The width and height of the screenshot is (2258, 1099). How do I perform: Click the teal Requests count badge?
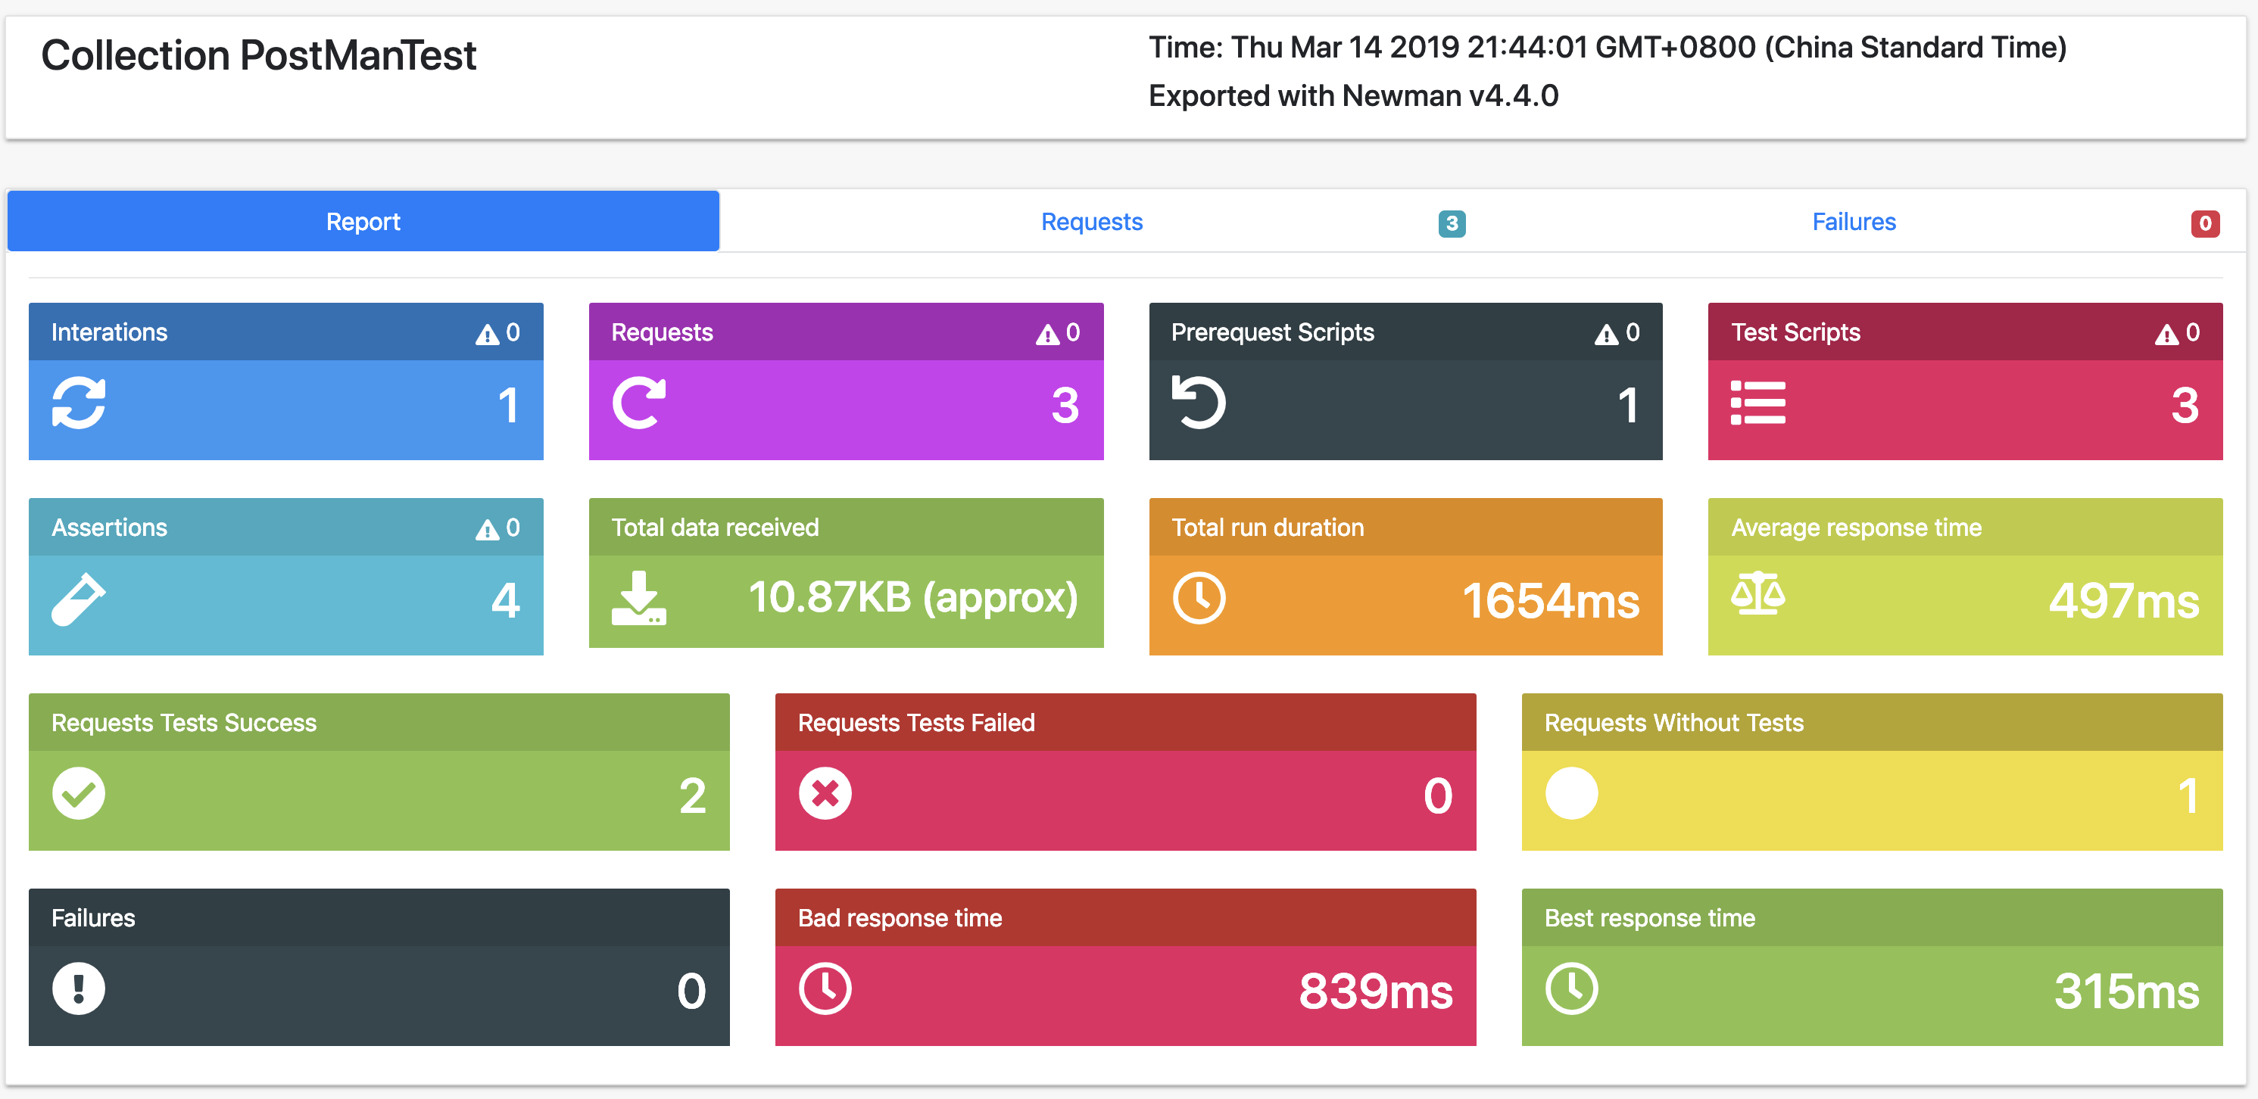[x=1452, y=223]
